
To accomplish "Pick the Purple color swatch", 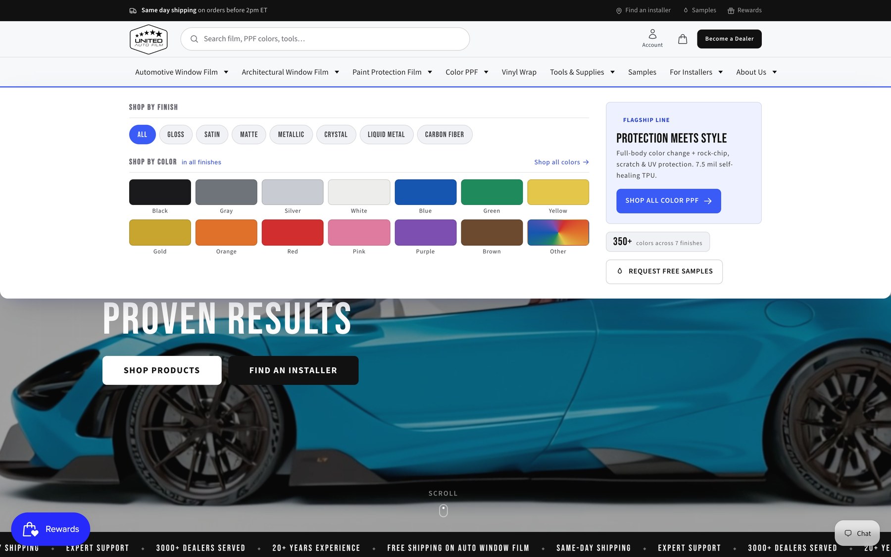I will 425,233.
